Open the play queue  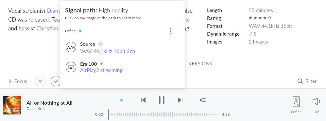pos(203,100)
